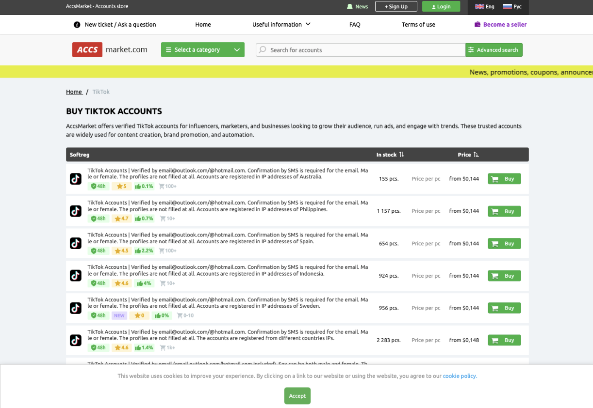The width and height of the screenshot is (593, 408).
Task: Click the from $0,148 price
Action: tap(464, 340)
